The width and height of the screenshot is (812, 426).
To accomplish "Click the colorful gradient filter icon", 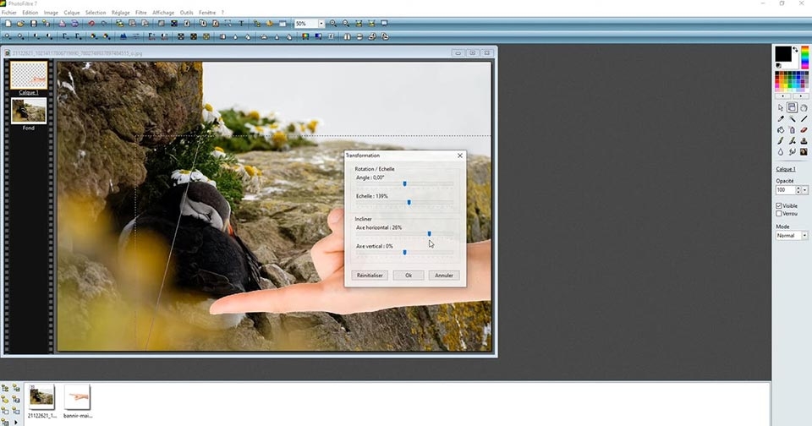I will (305, 36).
